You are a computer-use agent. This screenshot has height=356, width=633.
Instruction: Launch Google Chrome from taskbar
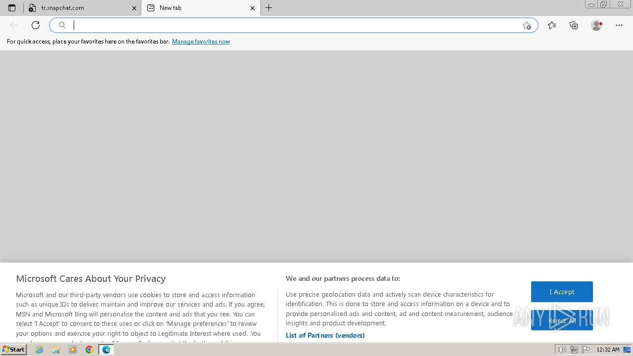tap(90, 350)
